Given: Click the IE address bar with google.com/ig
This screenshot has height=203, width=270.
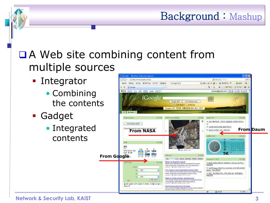Looking at the screenshot, I should pyautogui.click(x=171, y=80).
